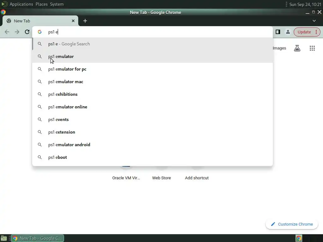Click search icon beside 'ps1 eboot'
The image size is (323, 242).
[40, 157]
